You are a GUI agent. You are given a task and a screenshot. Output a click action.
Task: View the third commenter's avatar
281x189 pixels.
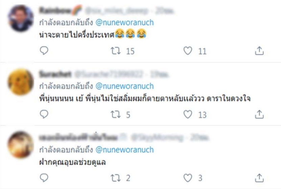(21, 145)
